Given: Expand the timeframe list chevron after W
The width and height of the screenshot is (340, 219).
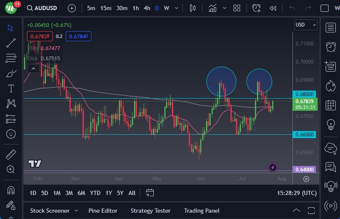Looking at the screenshot, I should (x=177, y=8).
